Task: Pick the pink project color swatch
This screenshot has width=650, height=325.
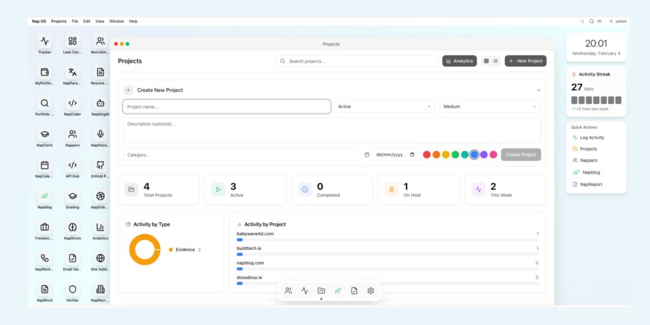Action: pyautogui.click(x=493, y=155)
